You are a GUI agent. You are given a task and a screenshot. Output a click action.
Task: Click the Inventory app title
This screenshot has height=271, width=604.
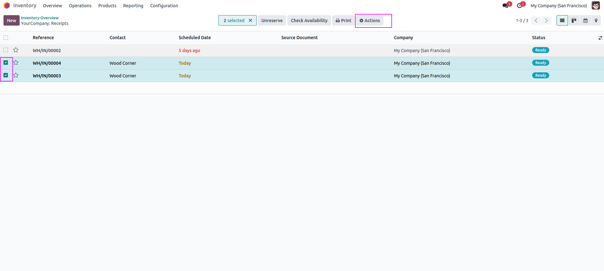point(25,6)
